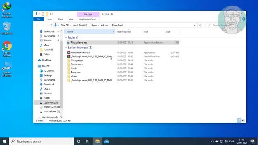Image resolution: width=258 pixels, height=145 pixels.
Task: Open Cortana from the taskbar
Action: point(79,141)
